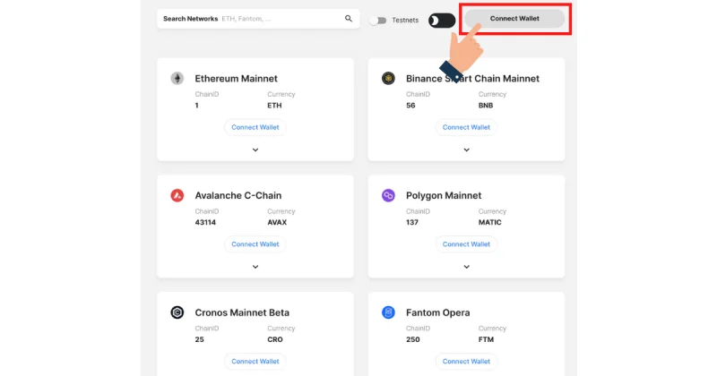Click the Fantom Opera logo icon

click(x=388, y=312)
